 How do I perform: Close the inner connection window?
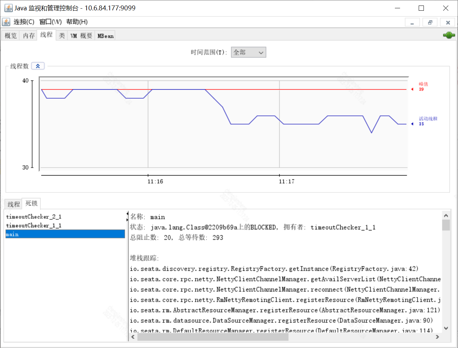(448, 22)
